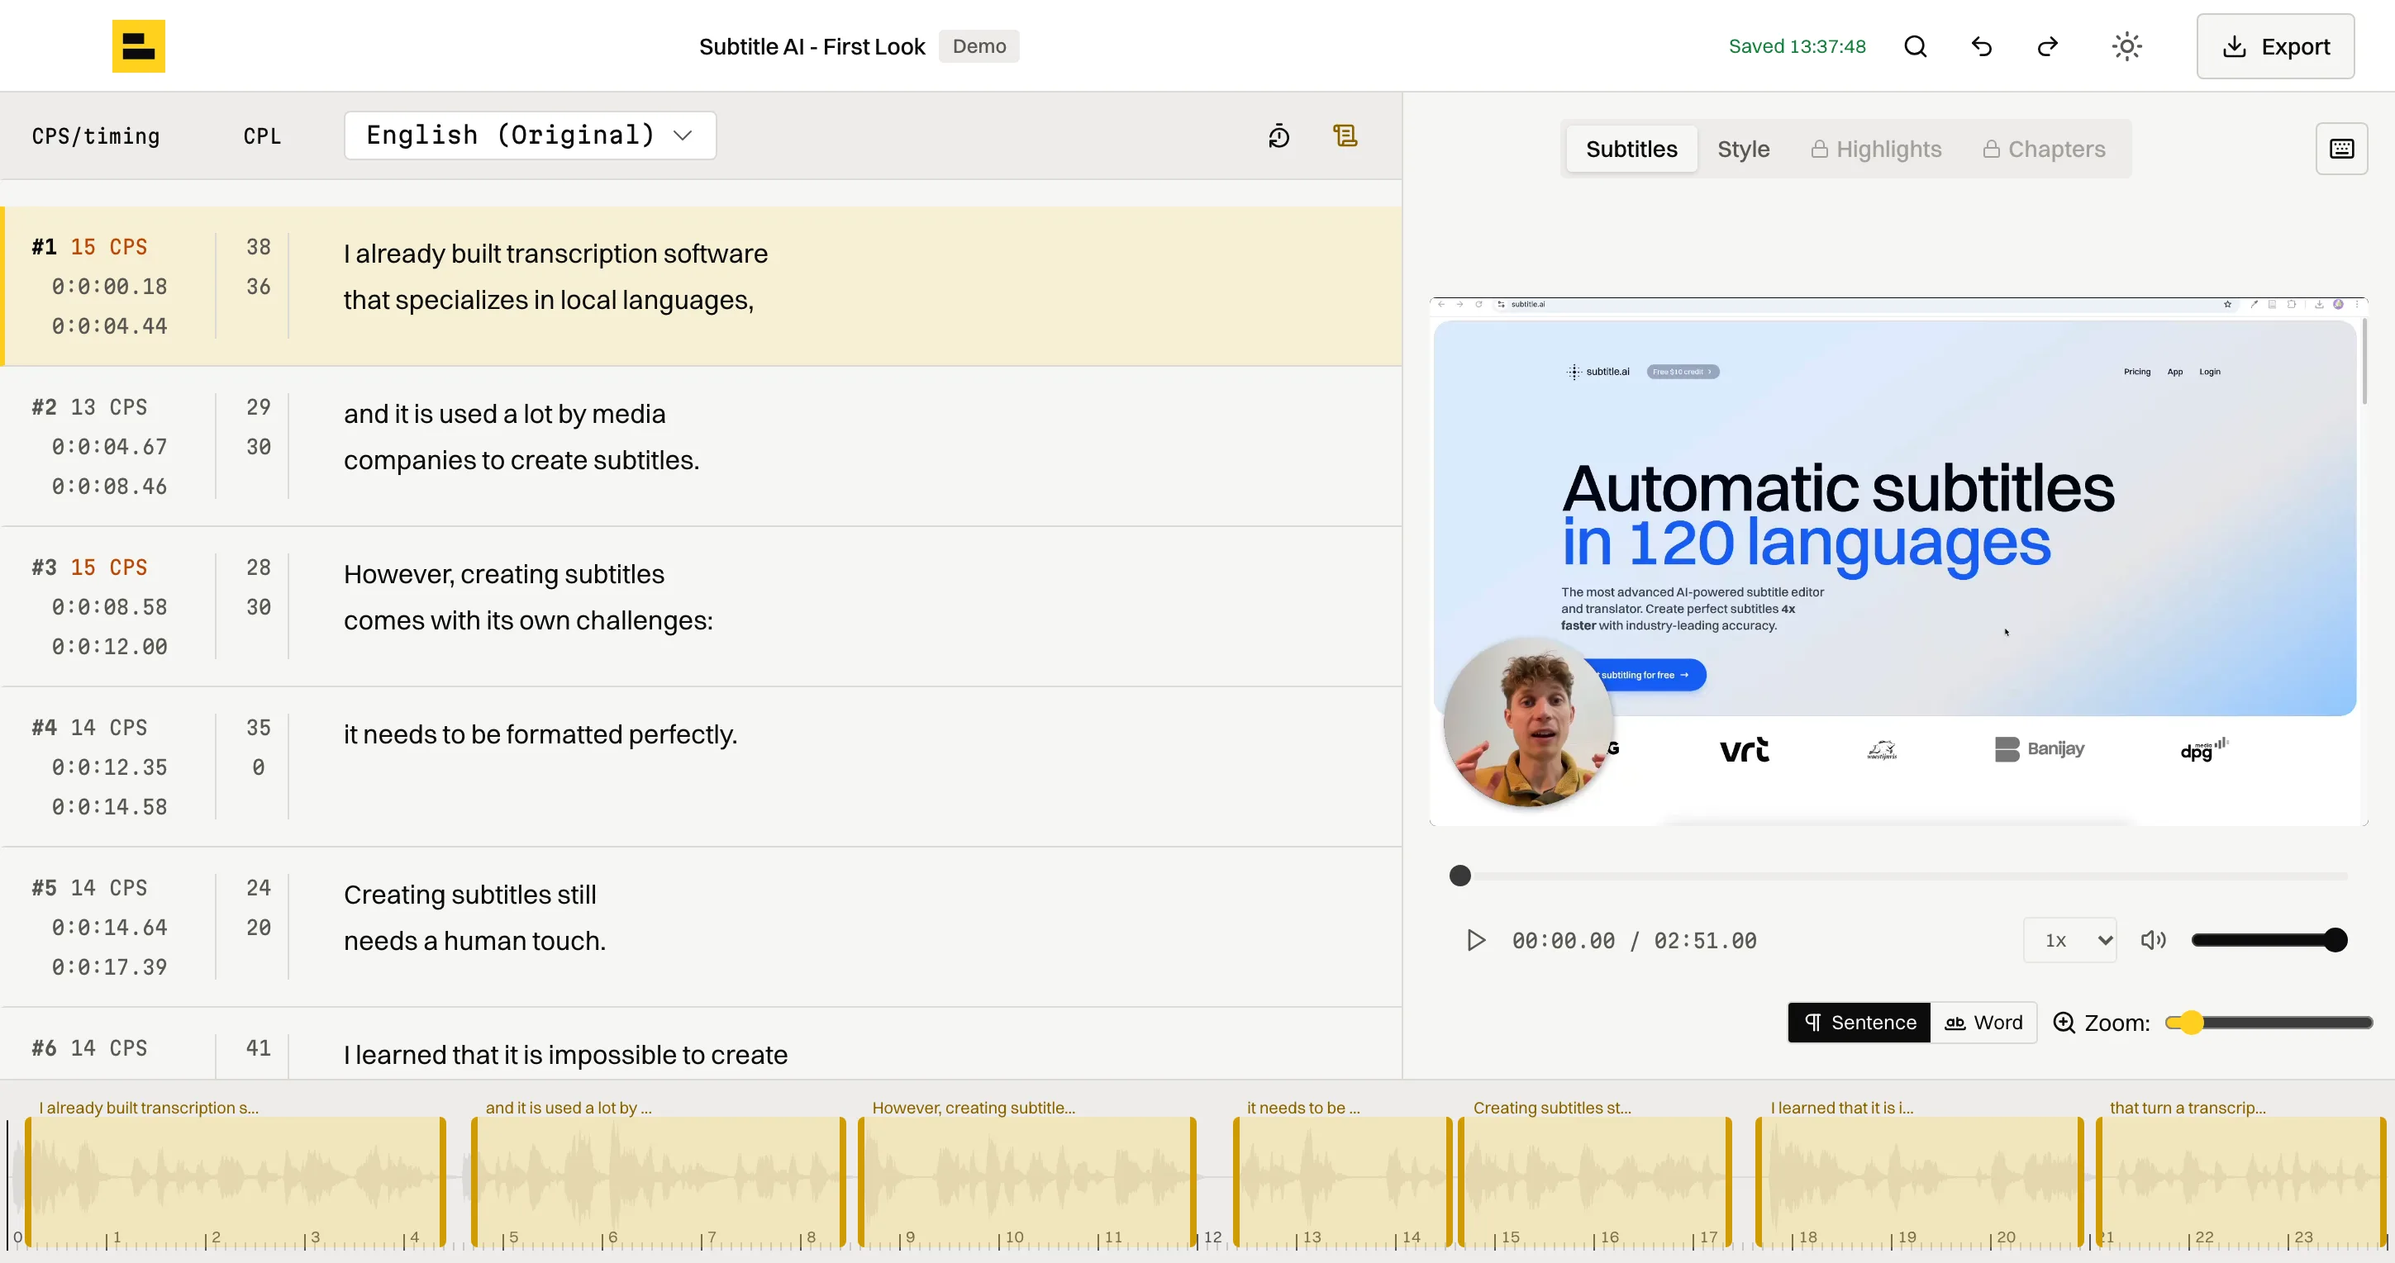
Task: Select timeline clip "Creating subtitles st..."
Action: coord(1595,1180)
